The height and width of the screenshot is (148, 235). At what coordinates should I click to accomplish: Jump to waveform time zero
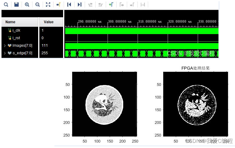tap(69, 5)
